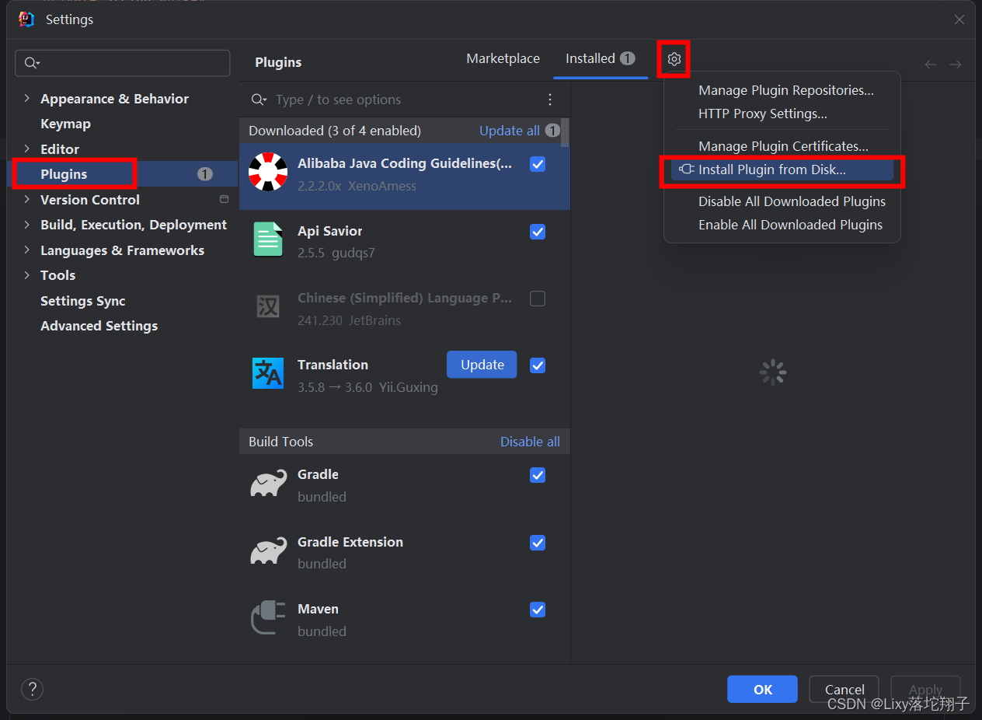The width and height of the screenshot is (982, 720).
Task: Confirm with the OK button
Action: 763,690
